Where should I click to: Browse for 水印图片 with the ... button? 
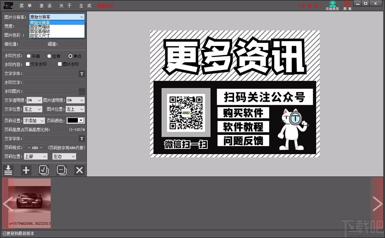coord(82,92)
